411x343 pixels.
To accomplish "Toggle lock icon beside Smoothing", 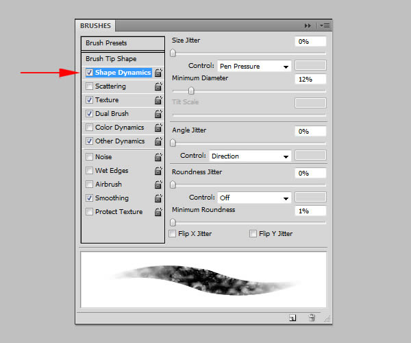I will point(158,198).
